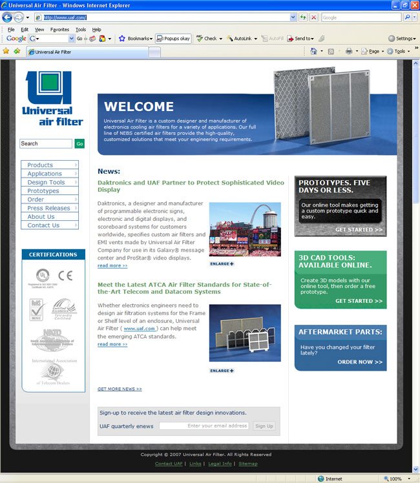
Task: Click the CE certification mark
Action: (66, 275)
